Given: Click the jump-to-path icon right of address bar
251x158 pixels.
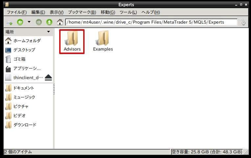Looking at the screenshot, I should [x=243, y=22].
